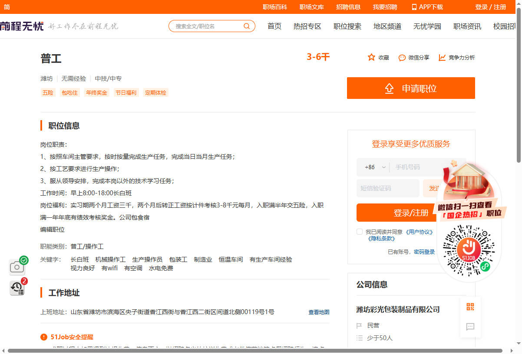
Task: Click the search magnifier icon
Action: pyautogui.click(x=247, y=26)
